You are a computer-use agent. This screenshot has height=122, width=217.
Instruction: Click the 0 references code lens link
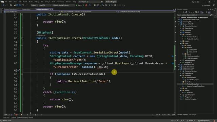(41, 36)
